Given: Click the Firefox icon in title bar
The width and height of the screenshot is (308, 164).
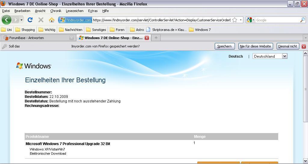Looking at the screenshot, I should click(3, 4).
